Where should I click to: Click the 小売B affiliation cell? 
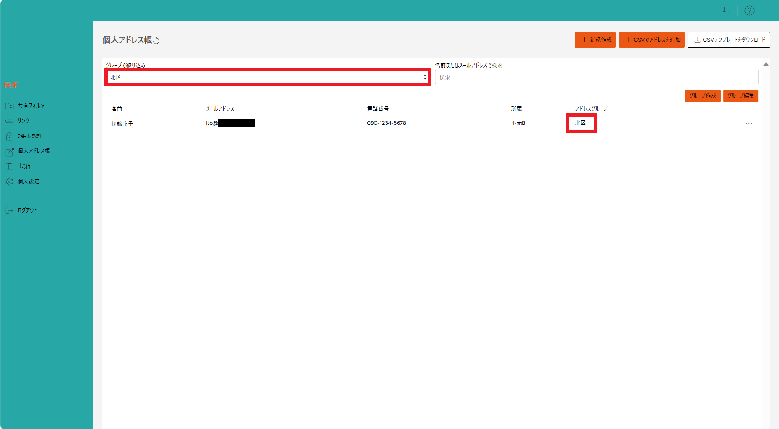(x=518, y=123)
